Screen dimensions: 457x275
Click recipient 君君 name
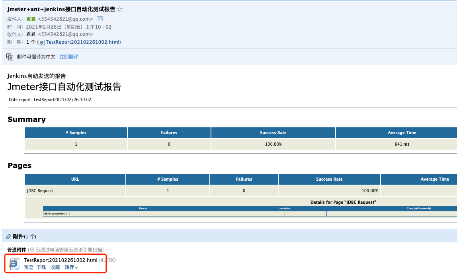coord(31,34)
